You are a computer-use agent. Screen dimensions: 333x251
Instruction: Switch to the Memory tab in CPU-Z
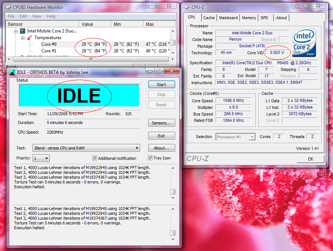tap(249, 18)
